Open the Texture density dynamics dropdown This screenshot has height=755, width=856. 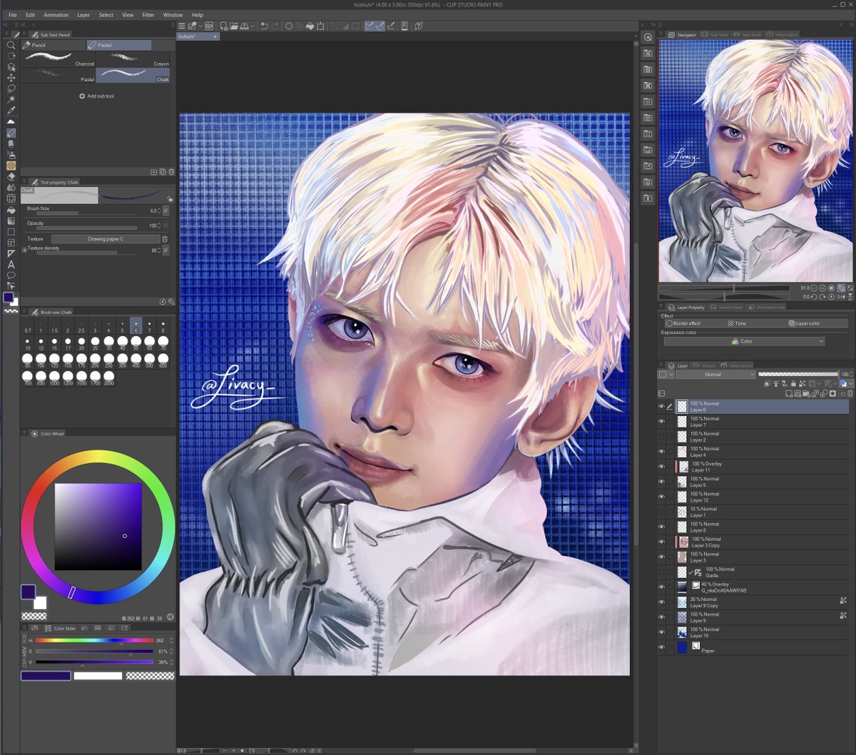point(166,250)
